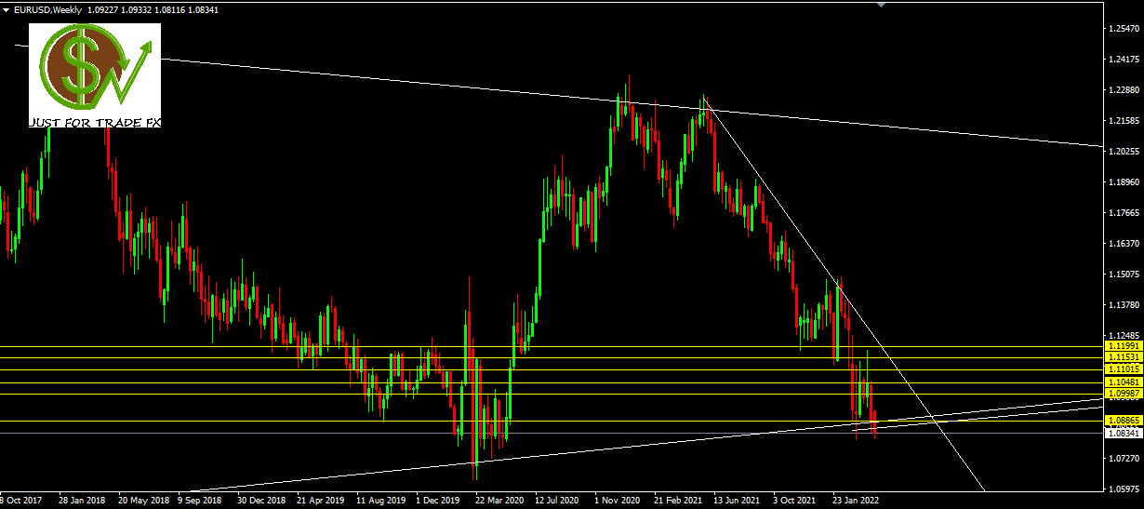Click the 1.12485 price scale value

pos(1124,336)
